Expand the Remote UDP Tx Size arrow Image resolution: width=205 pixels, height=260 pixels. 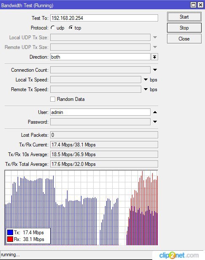point(155,47)
